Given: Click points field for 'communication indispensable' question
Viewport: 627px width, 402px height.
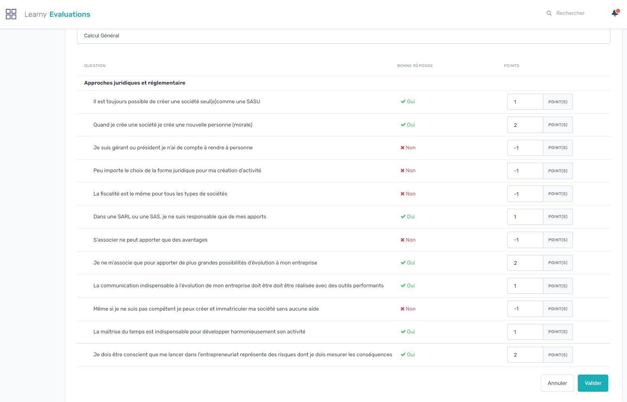Looking at the screenshot, I should [525, 286].
